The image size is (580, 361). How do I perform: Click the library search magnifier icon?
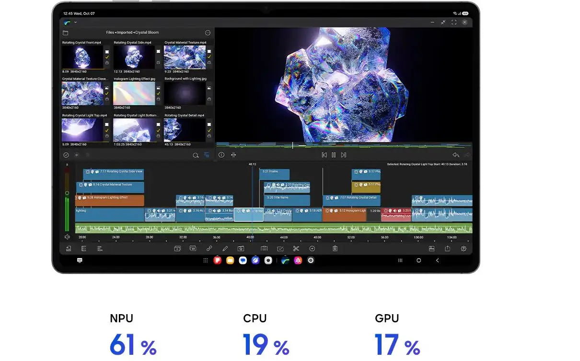tap(196, 155)
